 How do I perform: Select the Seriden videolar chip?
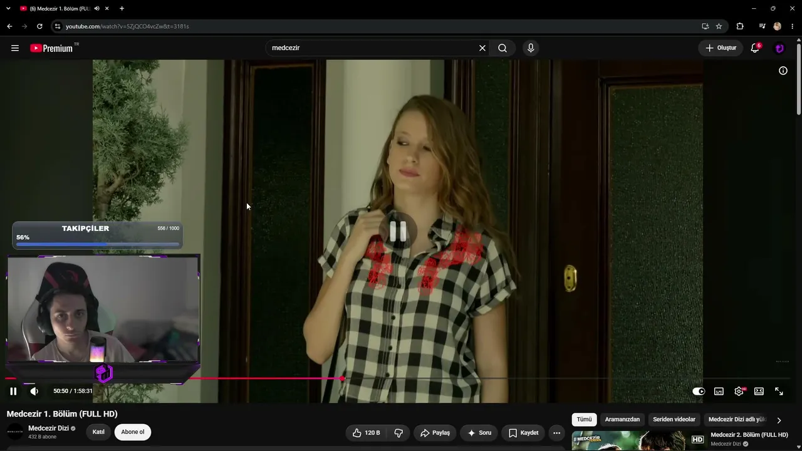click(674, 420)
